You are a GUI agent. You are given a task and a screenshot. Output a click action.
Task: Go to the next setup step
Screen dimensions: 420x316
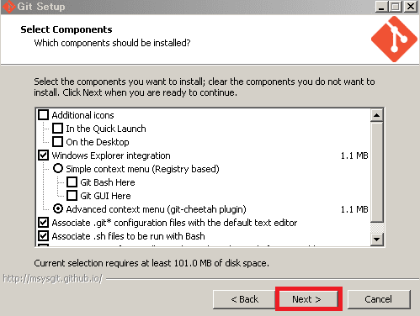(306, 299)
